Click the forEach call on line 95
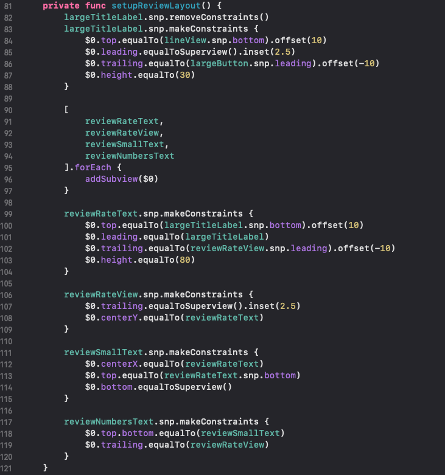The image size is (445, 475). click(93, 167)
